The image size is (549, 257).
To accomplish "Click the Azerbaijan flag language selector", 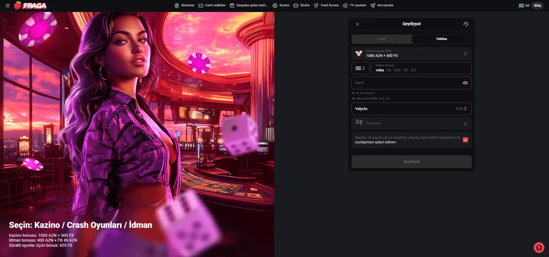I will (524, 5).
